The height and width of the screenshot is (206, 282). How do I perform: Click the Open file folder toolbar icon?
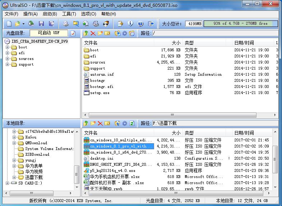[x=18, y=24]
